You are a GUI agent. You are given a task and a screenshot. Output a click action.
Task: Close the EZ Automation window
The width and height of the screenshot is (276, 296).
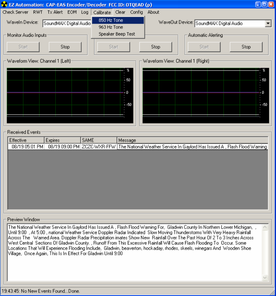tap(271, 4)
